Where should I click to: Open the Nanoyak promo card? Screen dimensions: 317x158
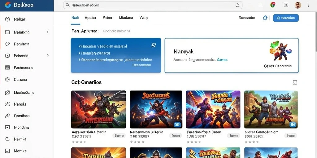[x=232, y=55]
